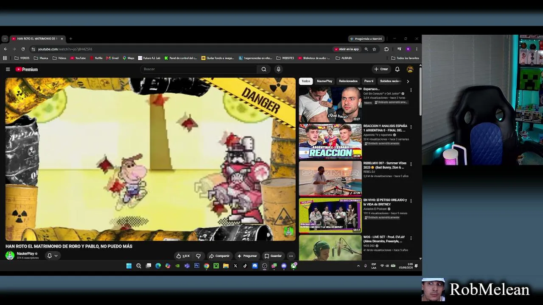The height and width of the screenshot is (305, 543).
Task: Open the Maps bookmark
Action: pos(129,58)
